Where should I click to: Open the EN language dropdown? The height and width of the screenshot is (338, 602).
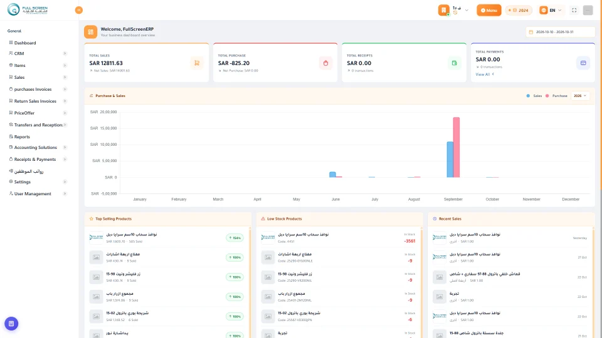(x=551, y=11)
